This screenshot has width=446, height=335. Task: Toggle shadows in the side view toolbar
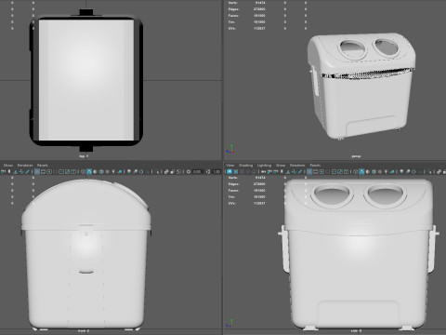tap(392, 171)
